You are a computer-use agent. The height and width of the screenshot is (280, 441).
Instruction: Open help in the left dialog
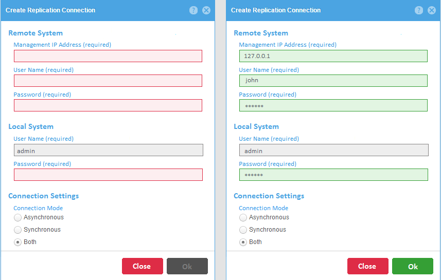193,10
